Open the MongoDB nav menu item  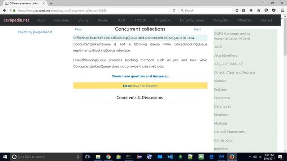pos(221,20)
